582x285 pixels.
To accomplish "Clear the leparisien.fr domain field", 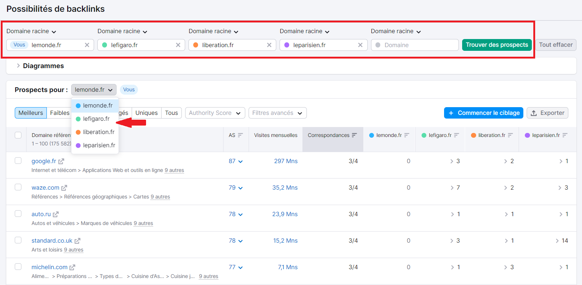I will click(360, 45).
